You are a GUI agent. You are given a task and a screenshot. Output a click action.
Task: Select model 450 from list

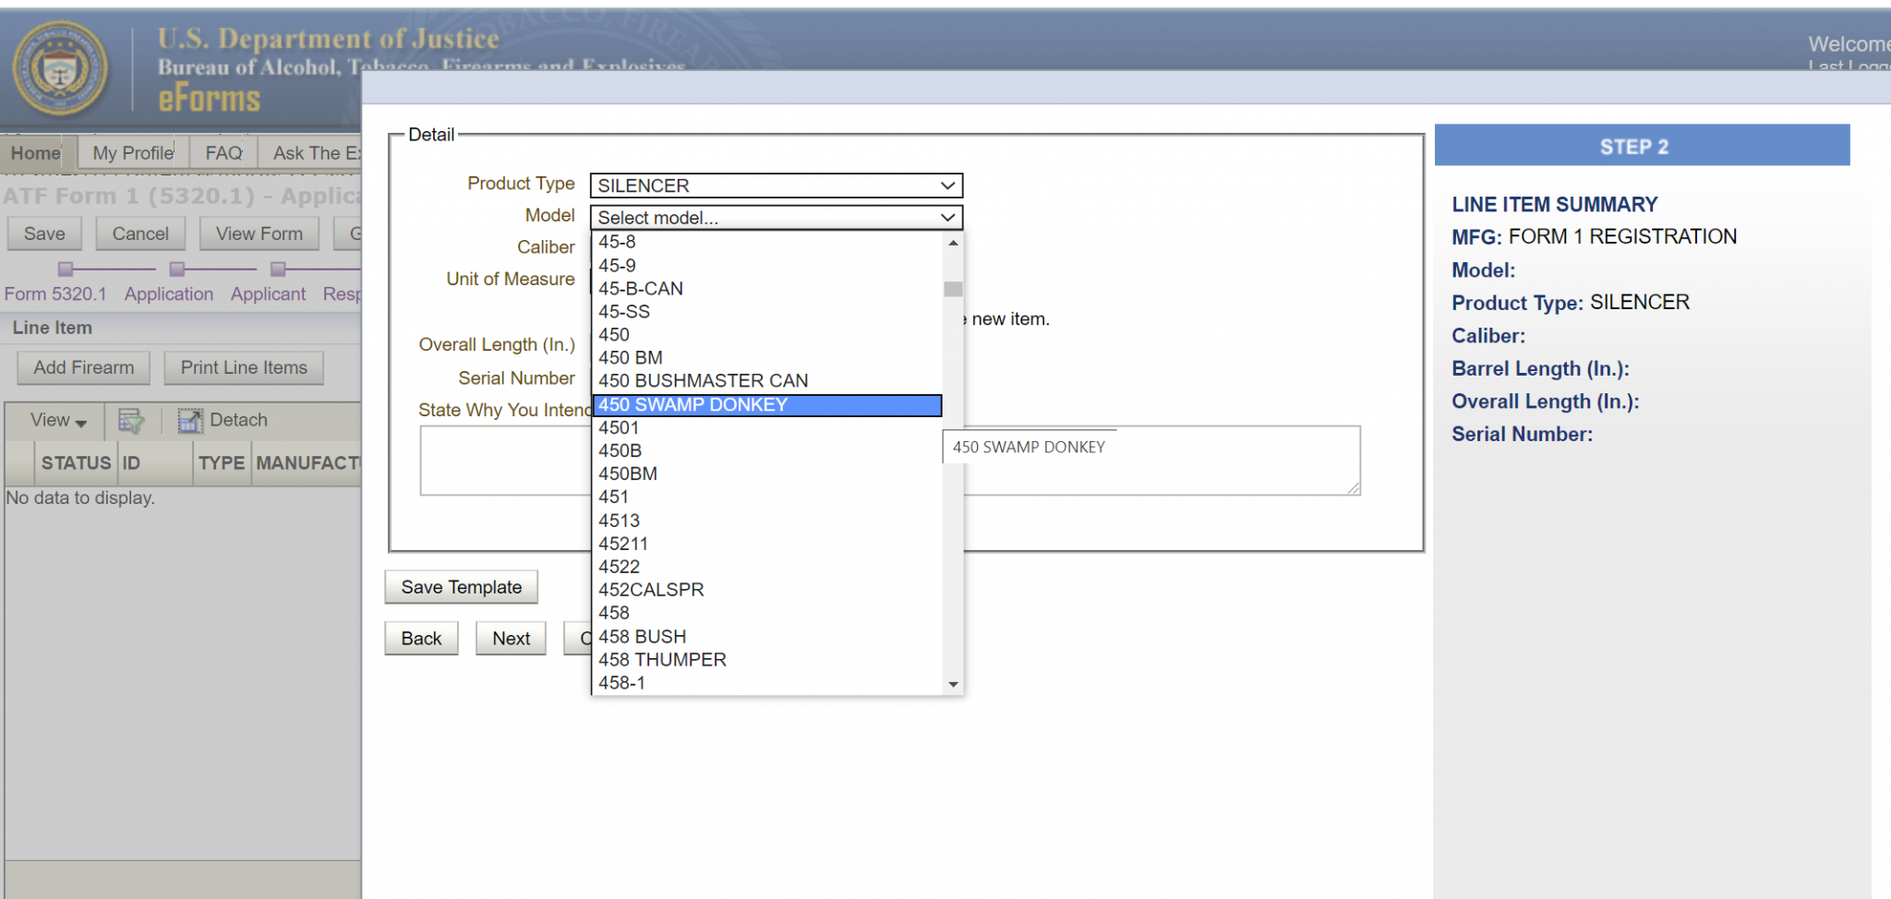pos(766,335)
